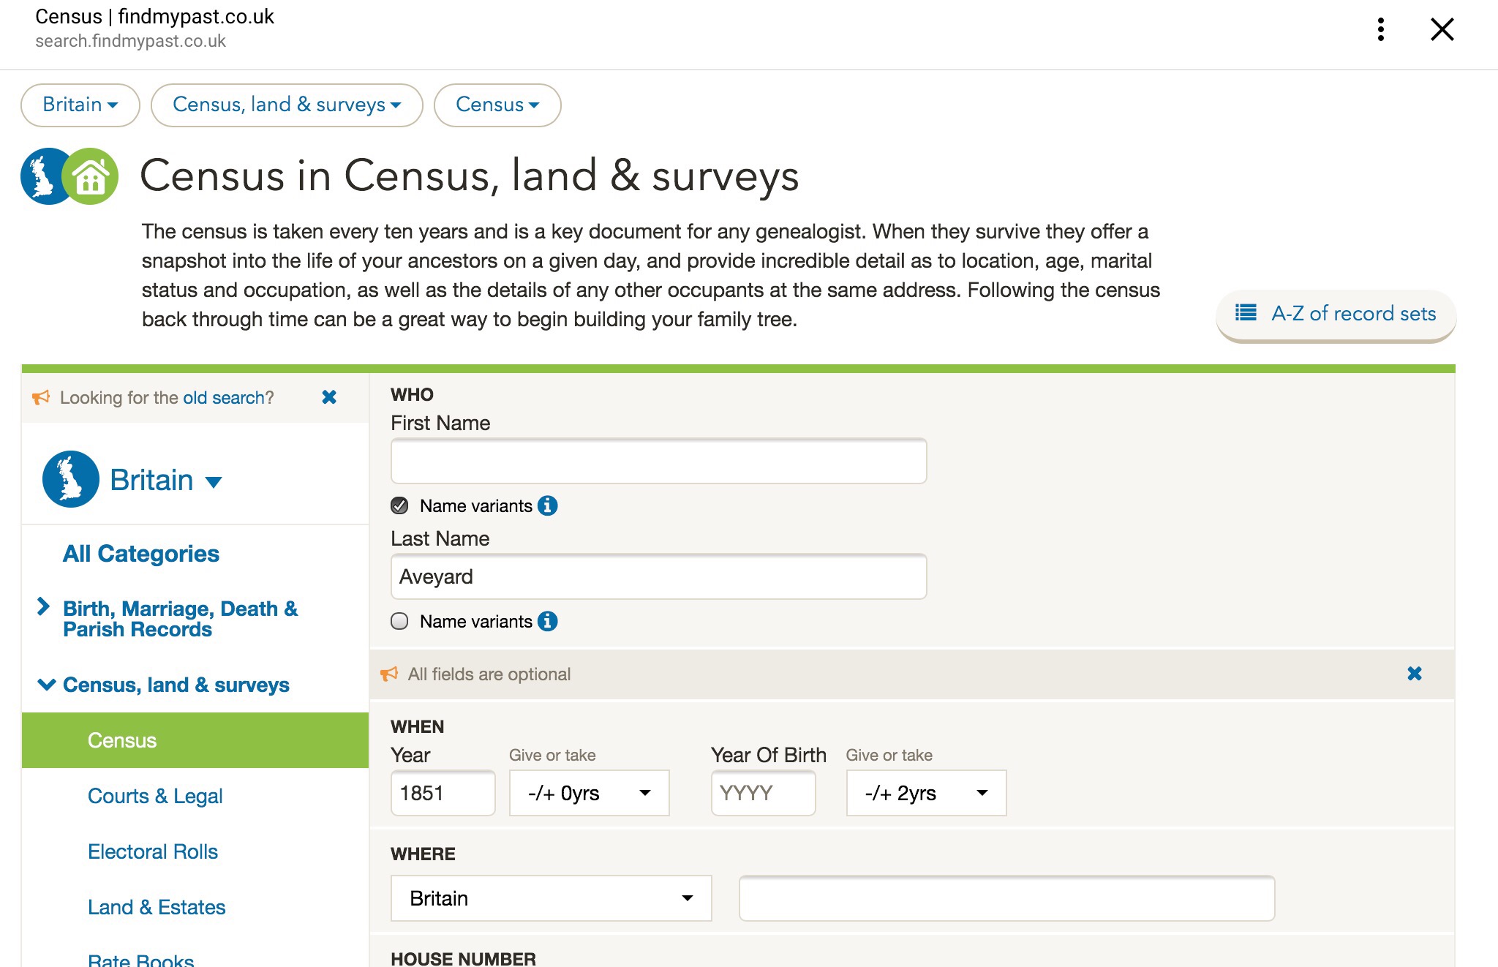Uncheck First Name variants checkbox
This screenshot has width=1498, height=967.
(x=399, y=505)
